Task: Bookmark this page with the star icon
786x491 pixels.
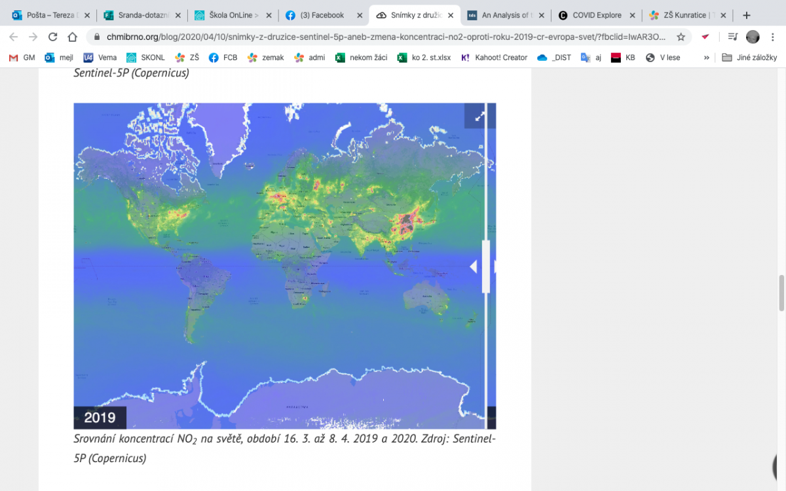Action: (681, 37)
